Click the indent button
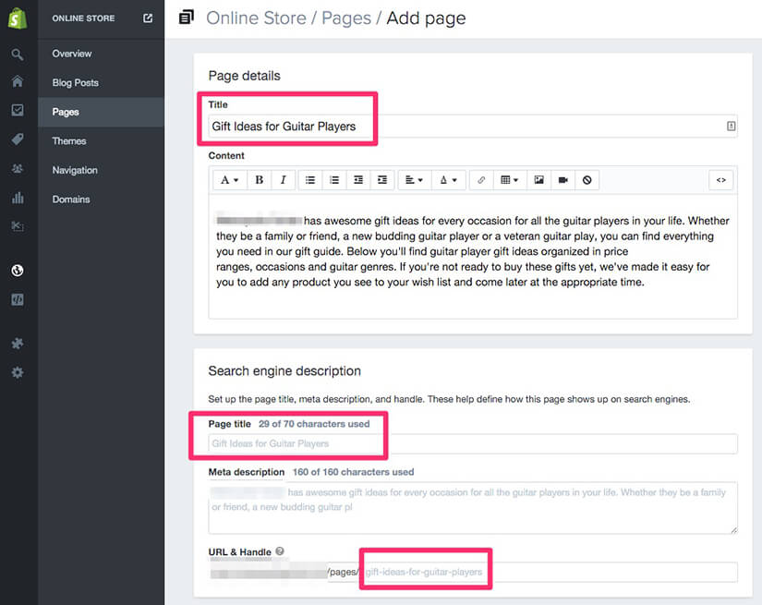 [382, 180]
